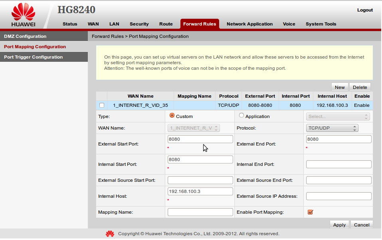Open the Forward Rules tab
The image size is (382, 240).
[200, 24]
